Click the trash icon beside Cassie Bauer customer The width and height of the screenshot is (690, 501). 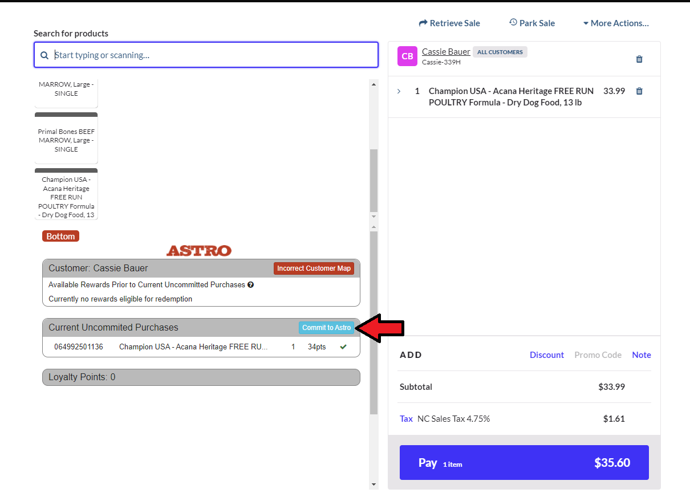point(639,59)
